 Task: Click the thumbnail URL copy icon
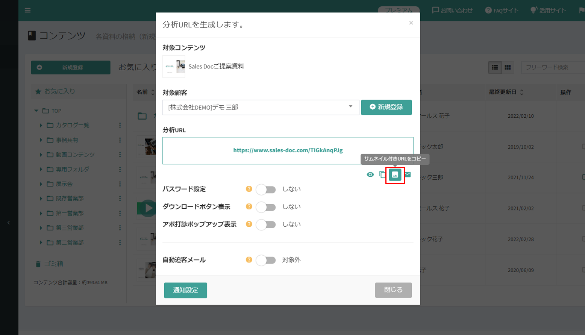tap(395, 175)
